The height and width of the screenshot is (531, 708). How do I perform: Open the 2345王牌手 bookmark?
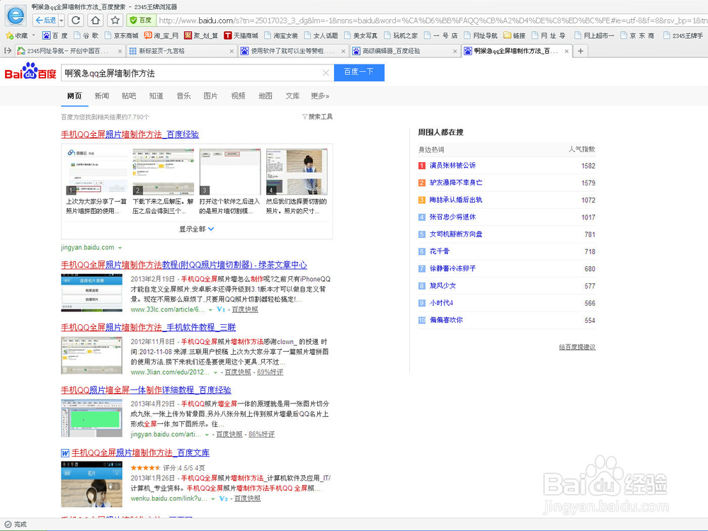coord(683,35)
